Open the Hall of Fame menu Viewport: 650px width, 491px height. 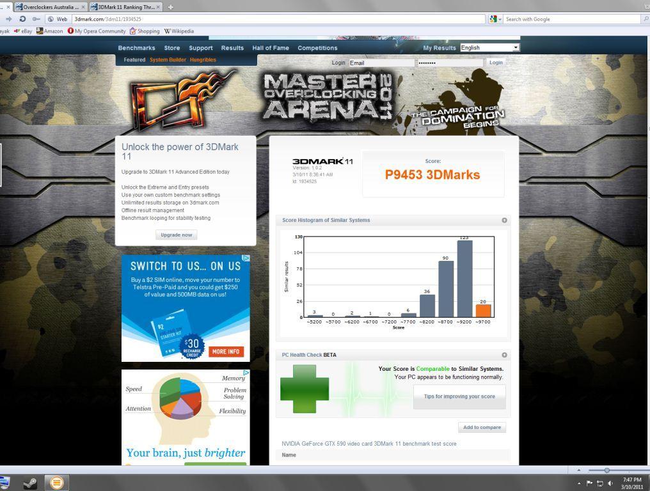click(x=271, y=48)
